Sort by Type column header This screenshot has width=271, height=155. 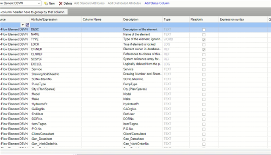176,19
